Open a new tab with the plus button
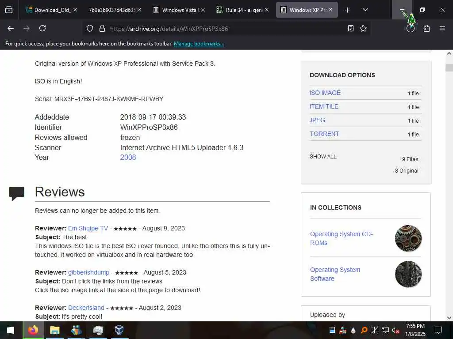 pos(348,10)
